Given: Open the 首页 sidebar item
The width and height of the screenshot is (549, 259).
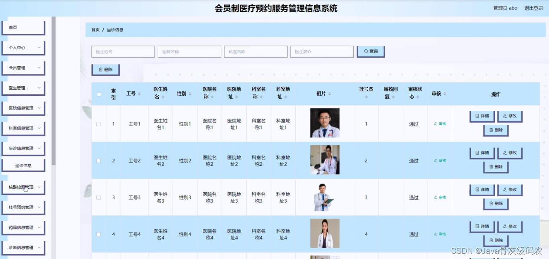Looking at the screenshot, I should click(23, 28).
